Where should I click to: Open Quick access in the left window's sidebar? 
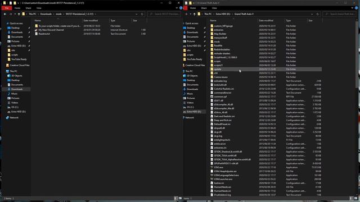[x=16, y=24]
